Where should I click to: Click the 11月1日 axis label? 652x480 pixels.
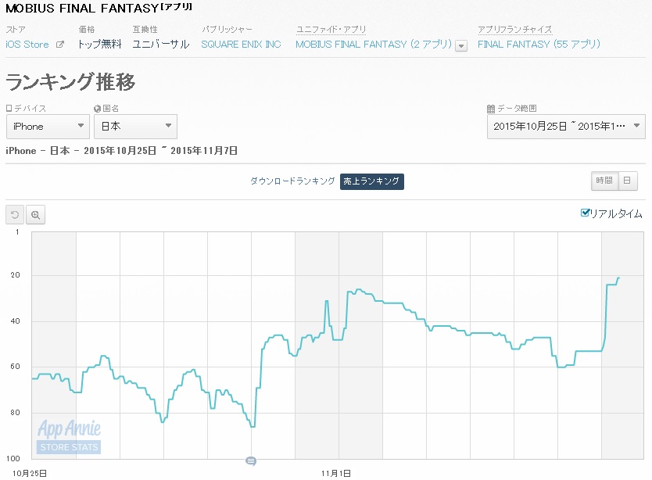(x=336, y=473)
